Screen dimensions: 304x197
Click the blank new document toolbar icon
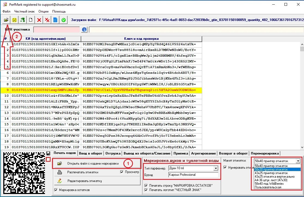point(31,20)
